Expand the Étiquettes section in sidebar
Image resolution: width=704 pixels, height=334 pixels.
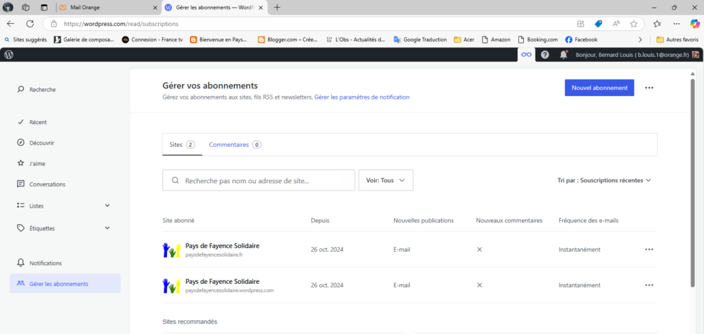pyautogui.click(x=107, y=228)
